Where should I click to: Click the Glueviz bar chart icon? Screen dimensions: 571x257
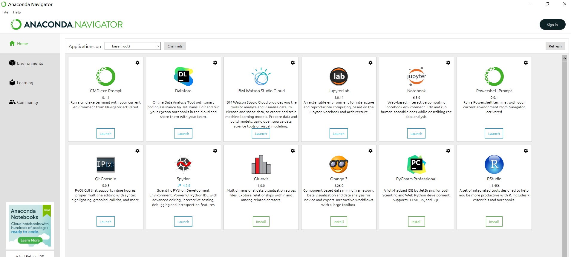261,164
